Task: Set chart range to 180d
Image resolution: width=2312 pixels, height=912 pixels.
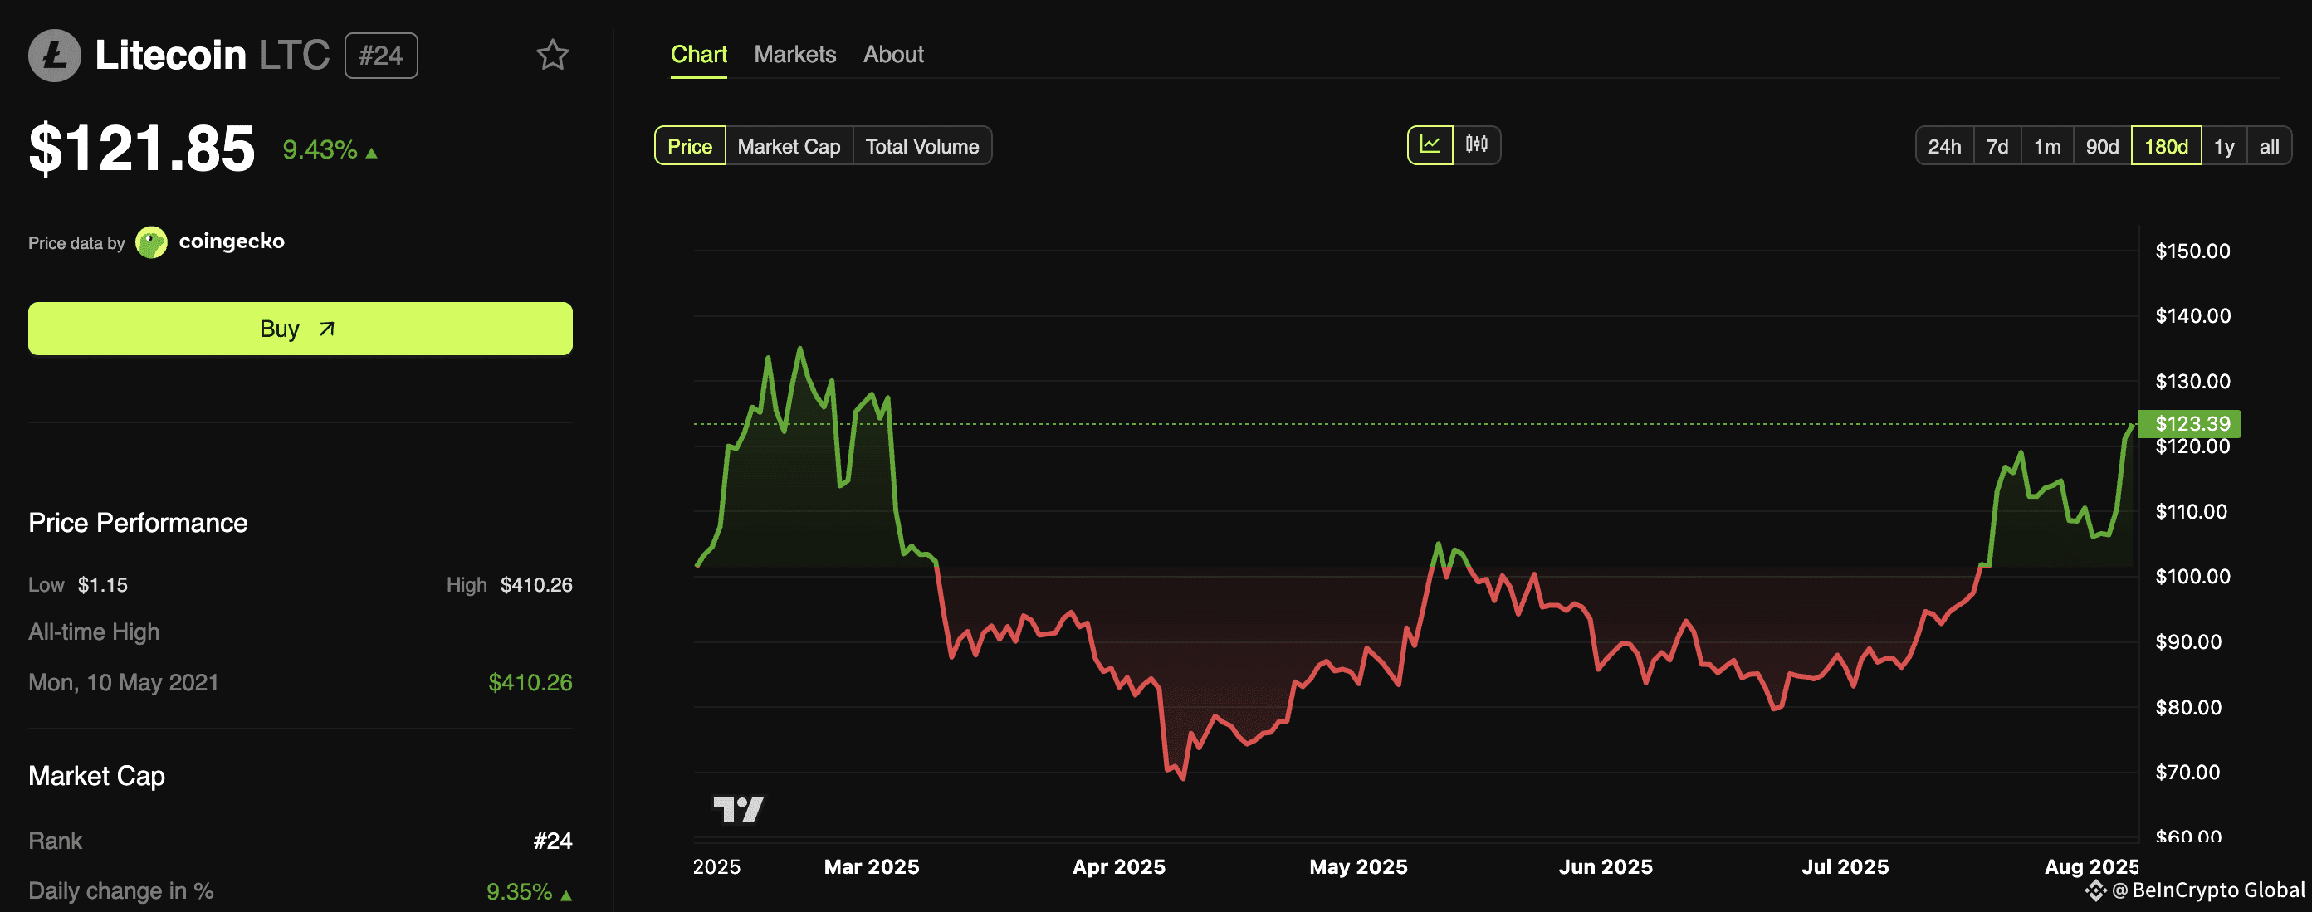Action: coord(2166,146)
